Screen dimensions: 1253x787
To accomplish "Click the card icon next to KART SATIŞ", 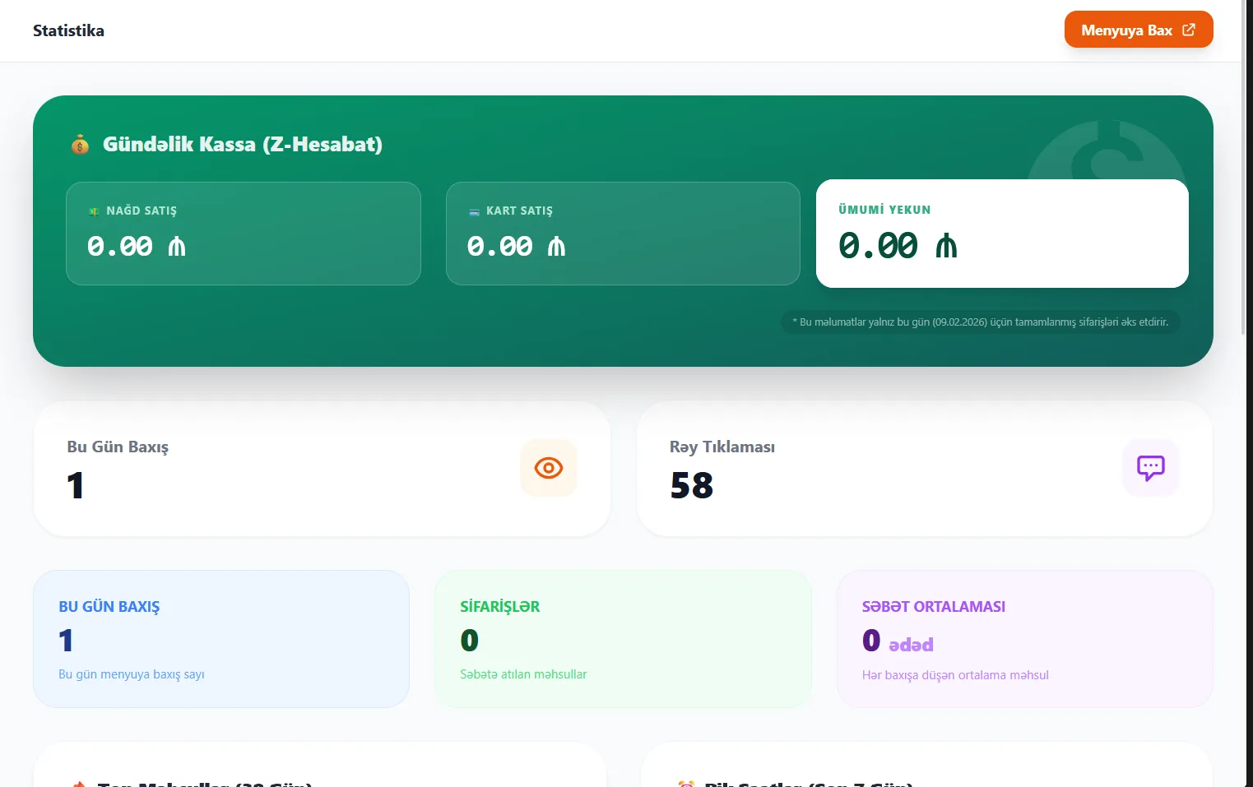I will point(474,211).
